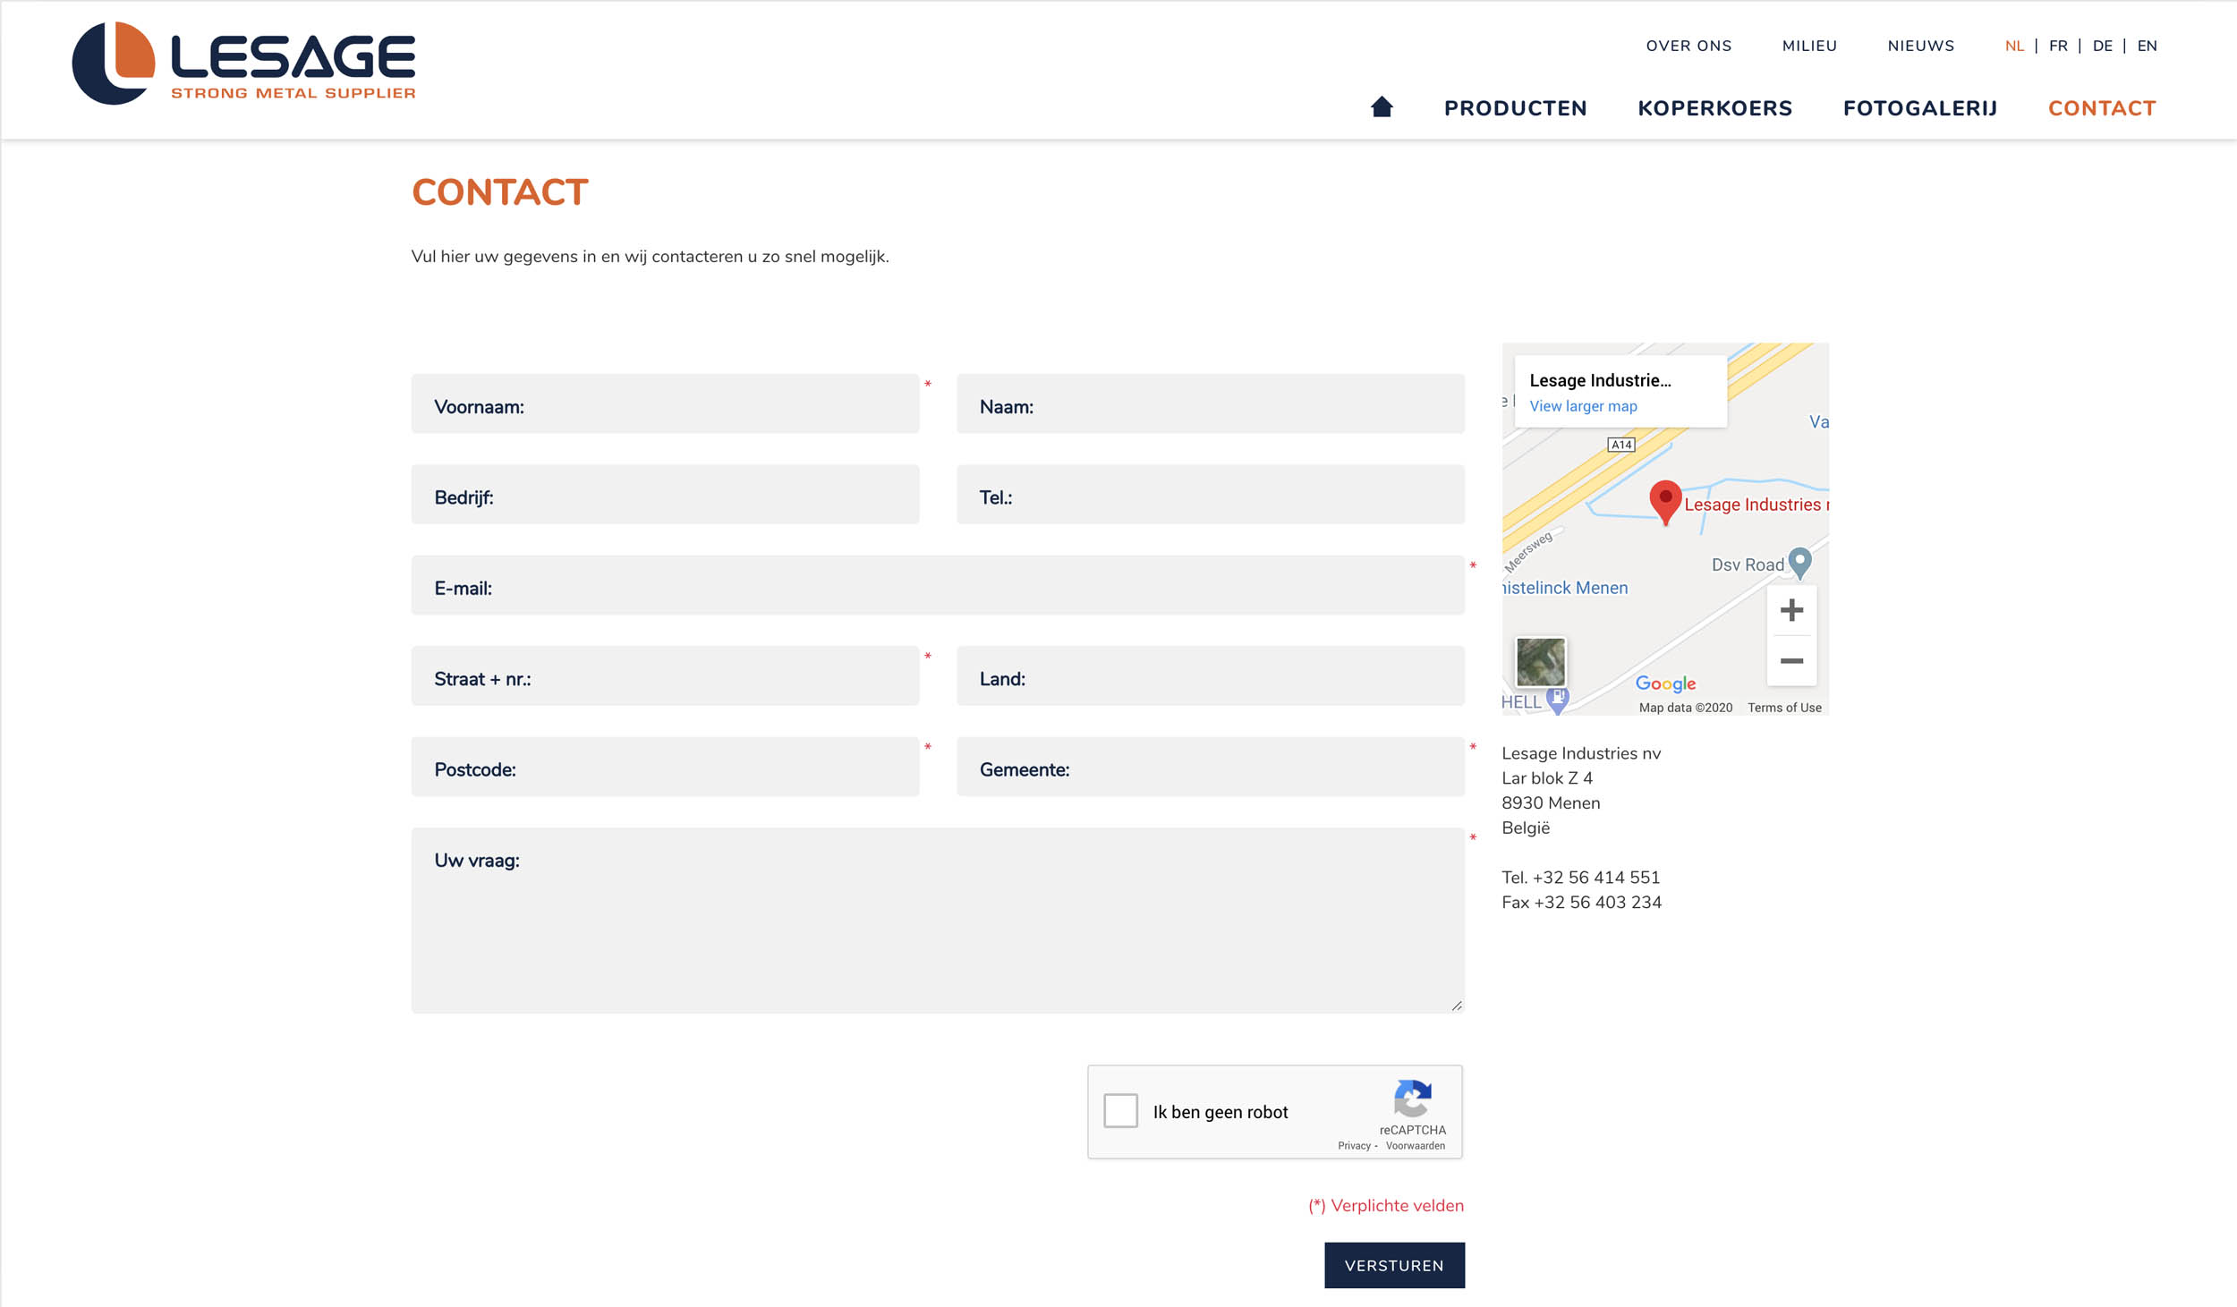The image size is (2237, 1307).
Task: Click the reCAPTCHA logo icon
Action: click(1412, 1098)
